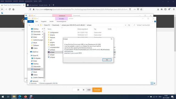Select the readme folder
This screenshot has width=176, height=99.
(52, 45)
